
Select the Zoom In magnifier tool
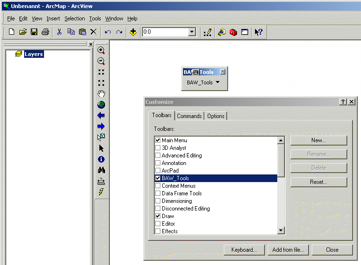101,50
